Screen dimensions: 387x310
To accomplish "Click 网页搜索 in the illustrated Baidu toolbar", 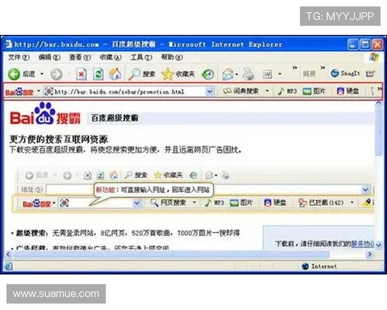I will [x=168, y=203].
